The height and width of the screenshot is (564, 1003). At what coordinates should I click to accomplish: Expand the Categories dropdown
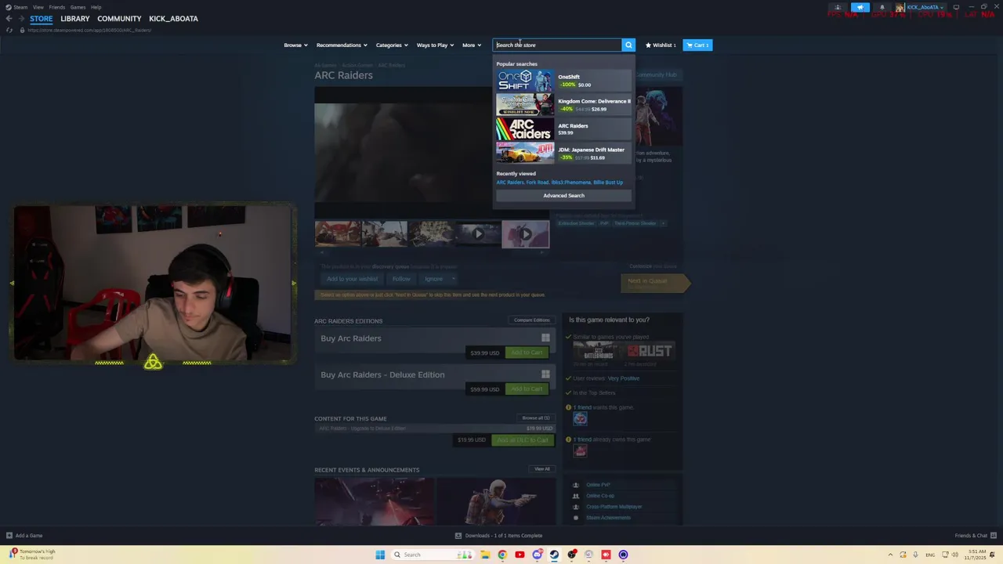point(391,45)
